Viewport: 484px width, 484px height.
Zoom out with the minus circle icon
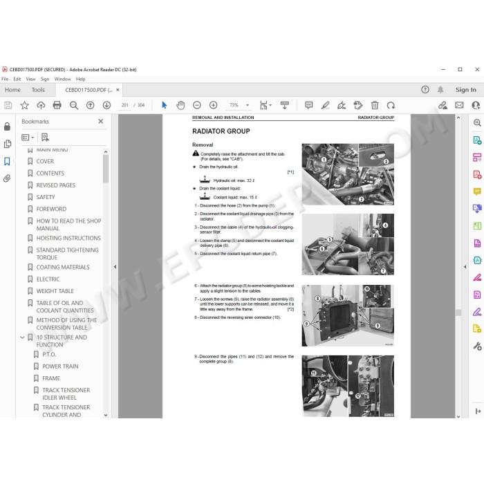[x=196, y=105]
